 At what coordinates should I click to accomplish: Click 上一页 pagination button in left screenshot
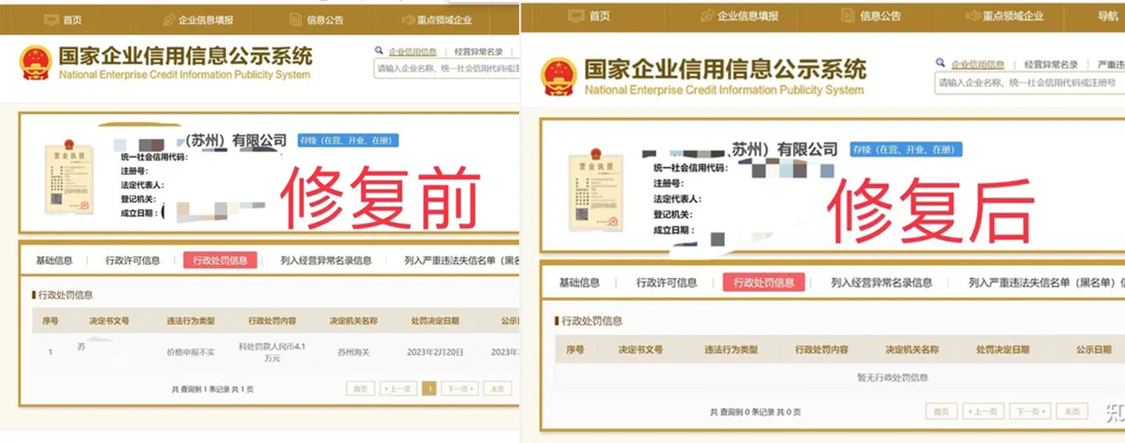coord(398,389)
